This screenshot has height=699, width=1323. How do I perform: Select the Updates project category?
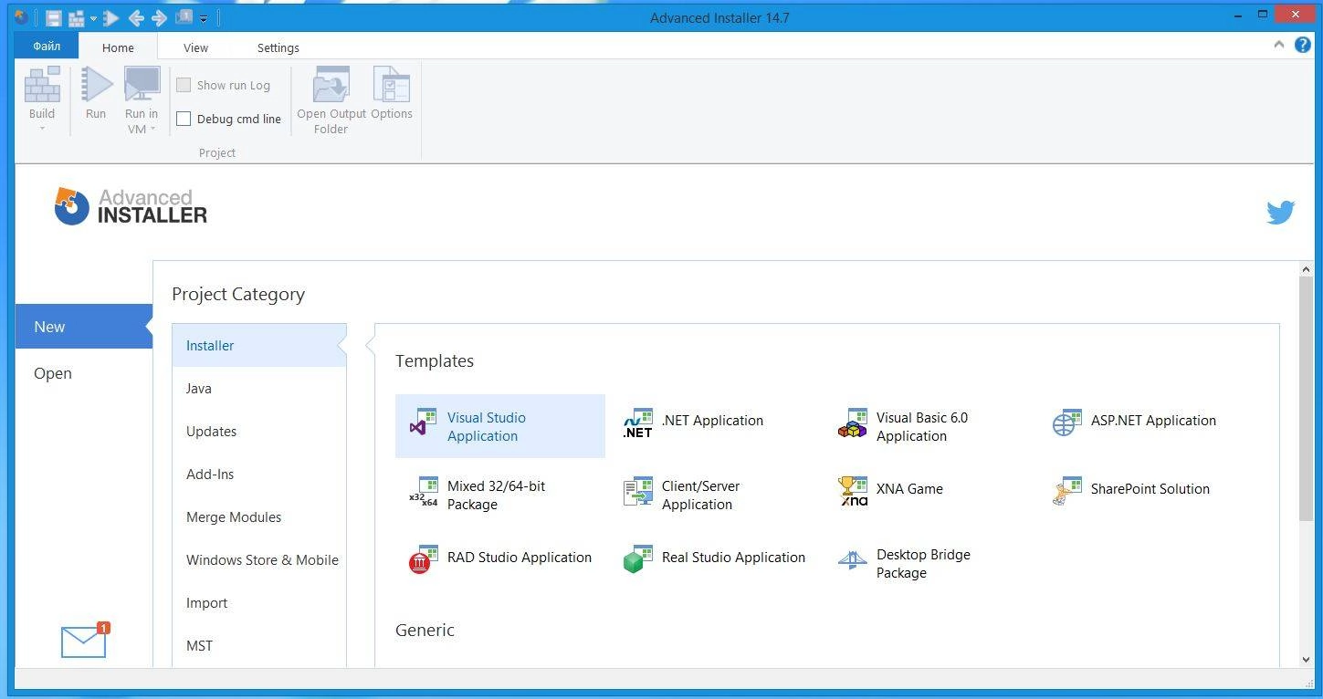point(259,431)
